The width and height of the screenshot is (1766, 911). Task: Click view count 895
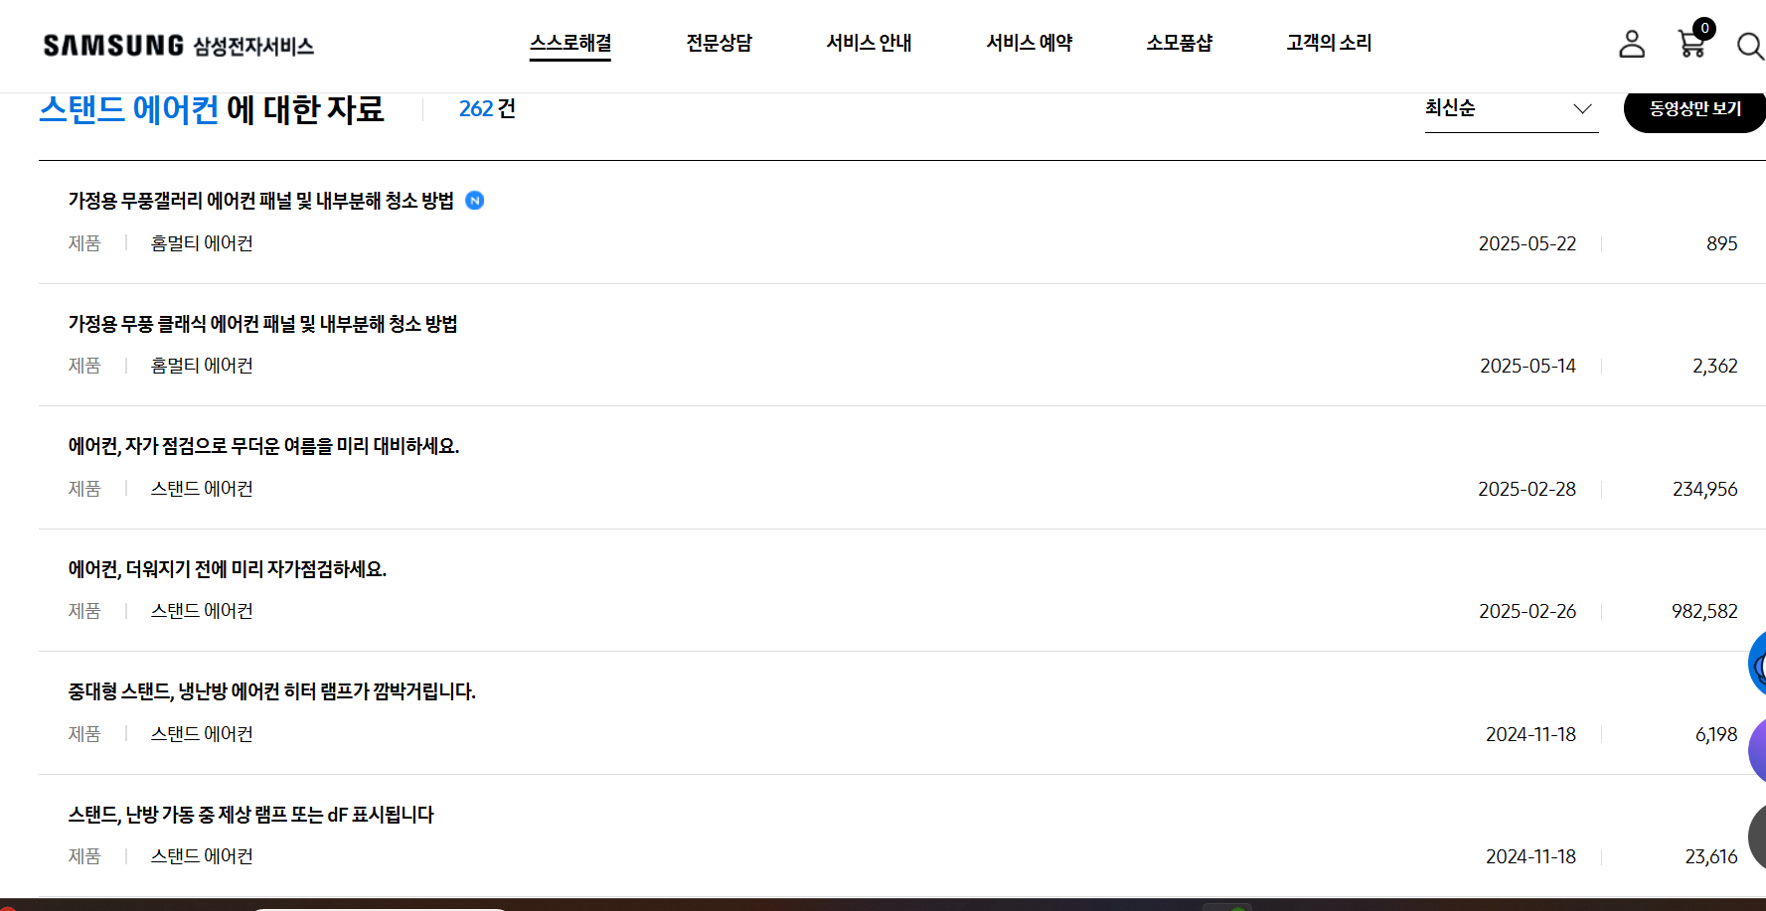click(x=1721, y=243)
